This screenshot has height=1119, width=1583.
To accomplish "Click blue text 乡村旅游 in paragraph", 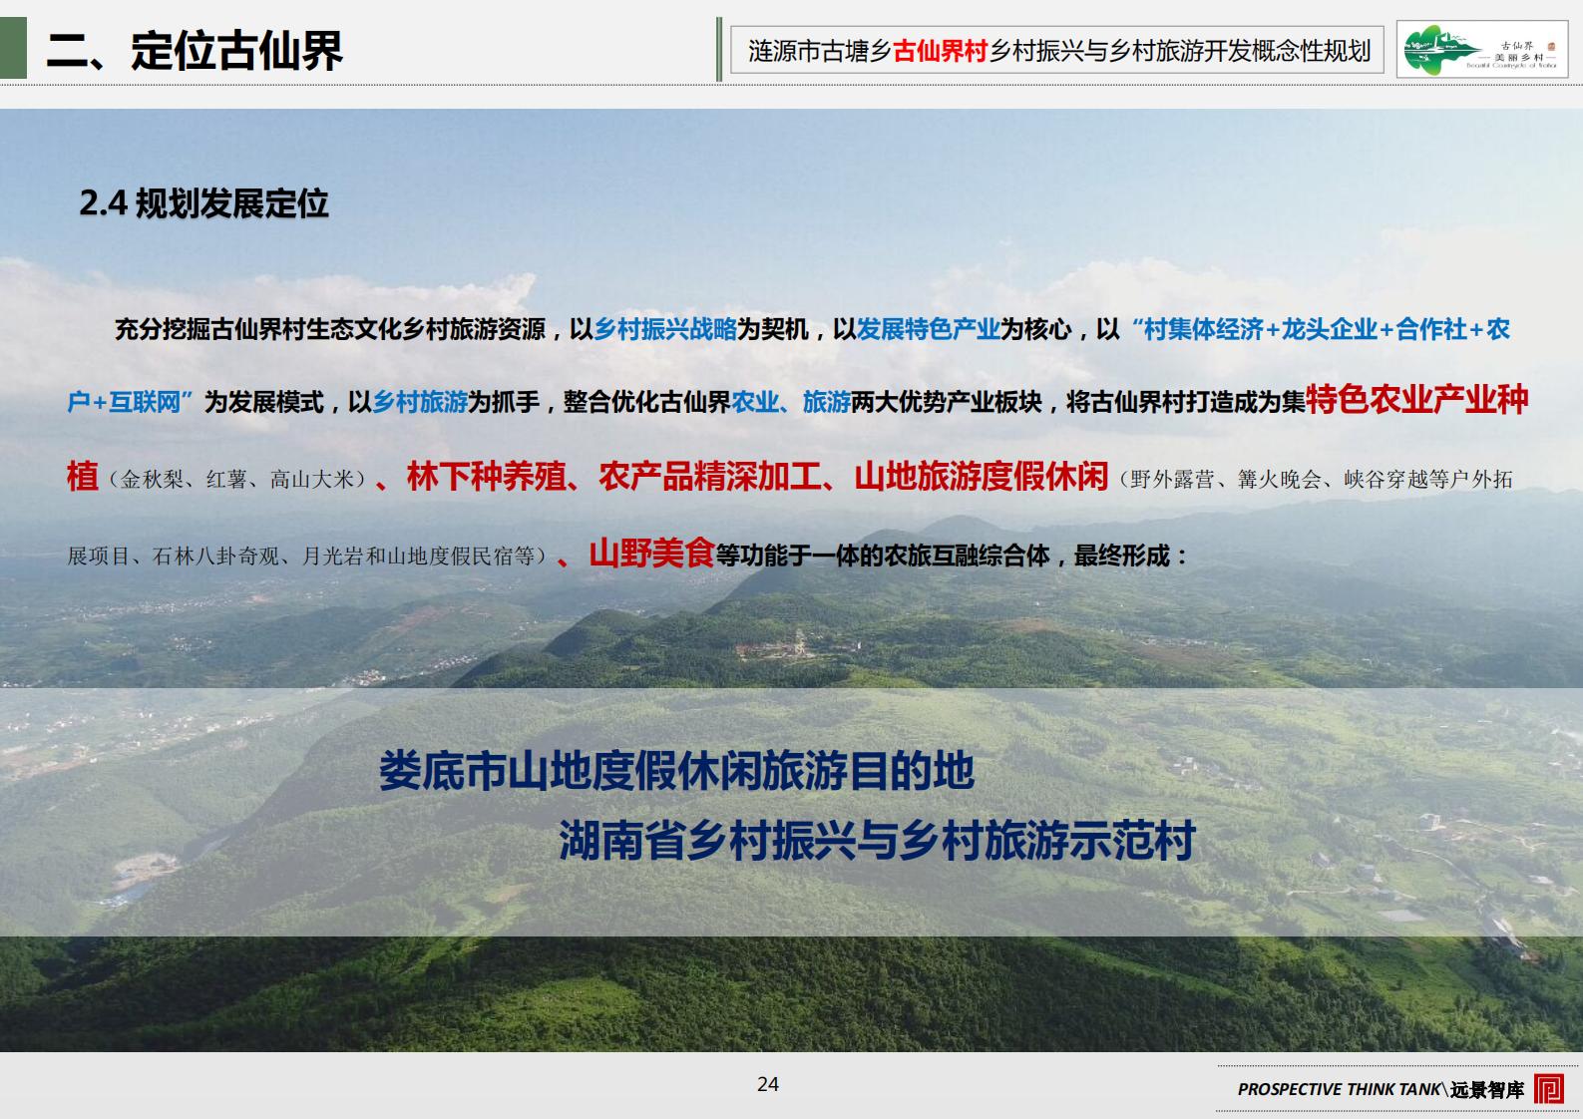I will [420, 402].
